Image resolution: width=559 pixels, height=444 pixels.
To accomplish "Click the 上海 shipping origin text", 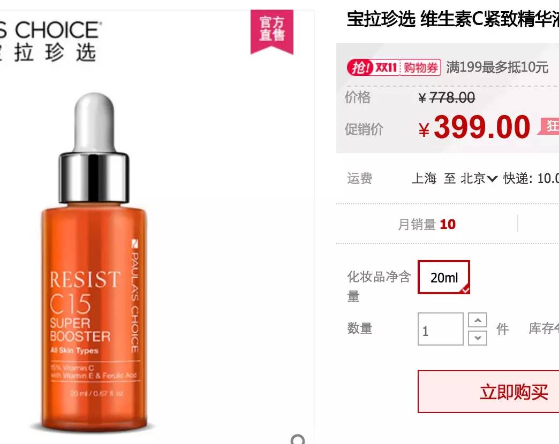I will (x=424, y=178).
